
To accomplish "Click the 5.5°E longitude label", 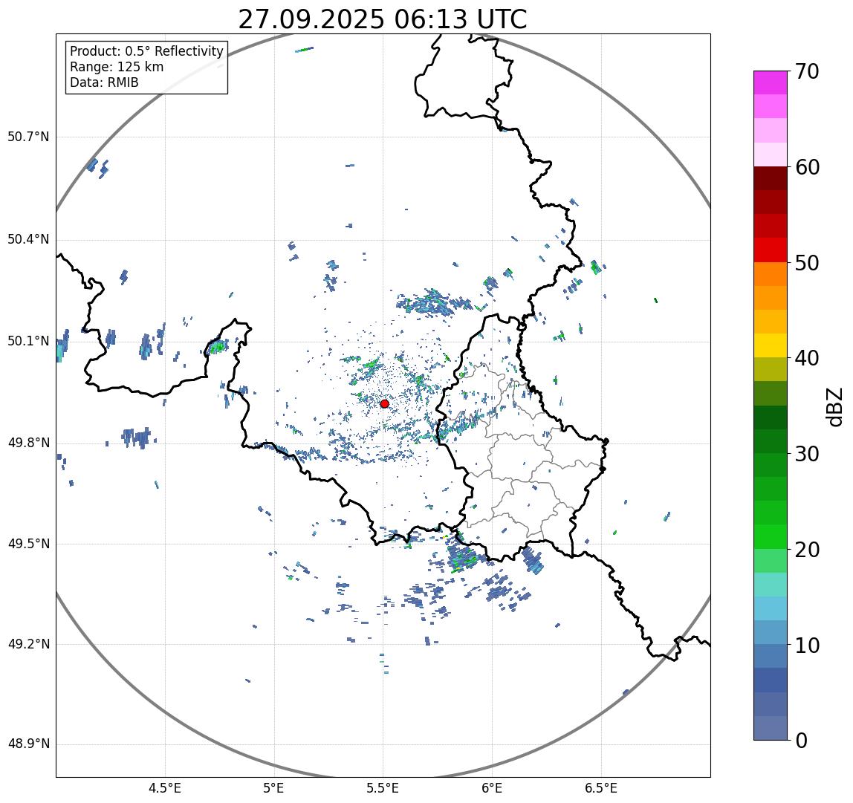I will 383,789.
